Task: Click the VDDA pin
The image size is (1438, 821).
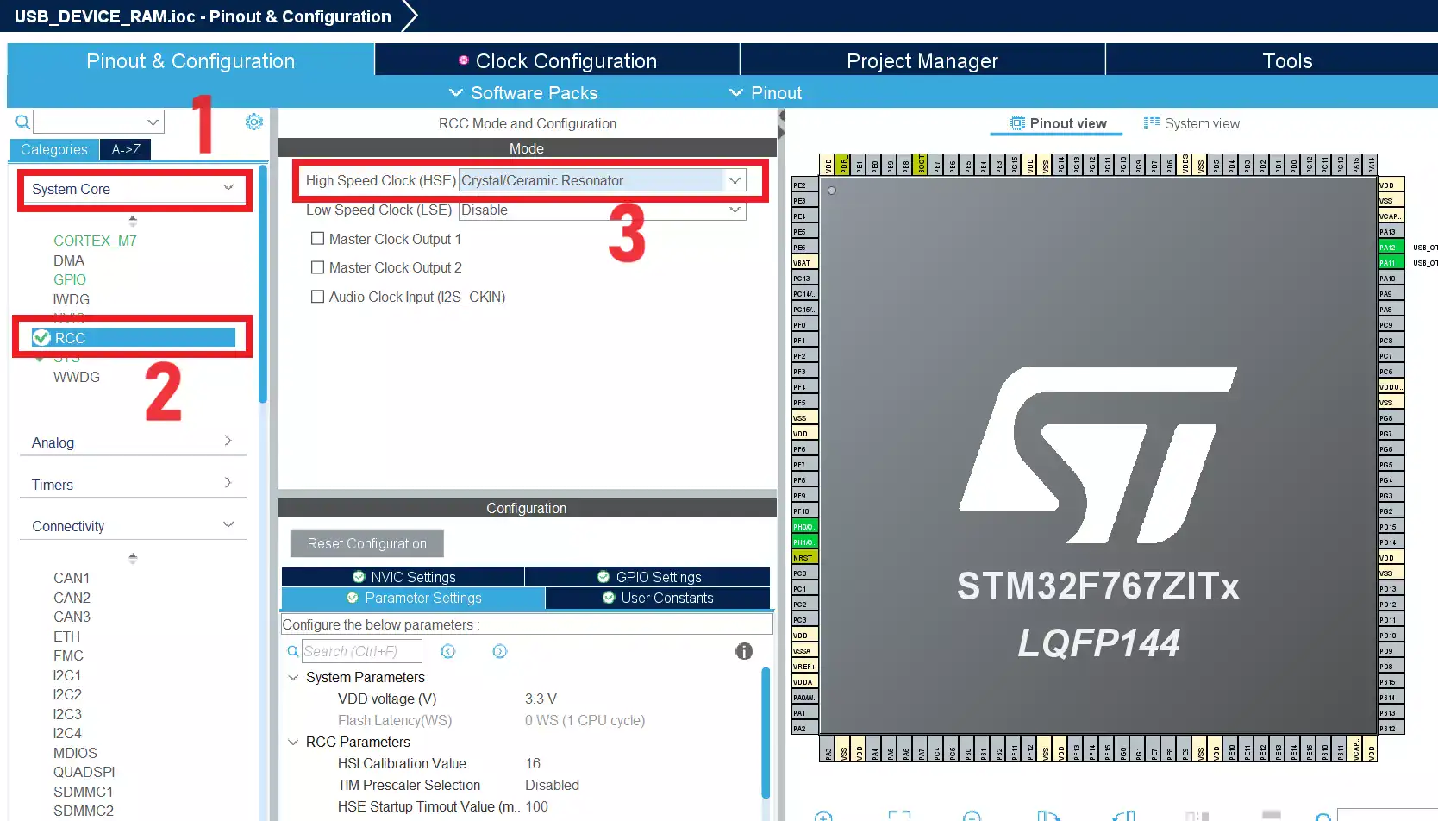Action: click(x=804, y=682)
